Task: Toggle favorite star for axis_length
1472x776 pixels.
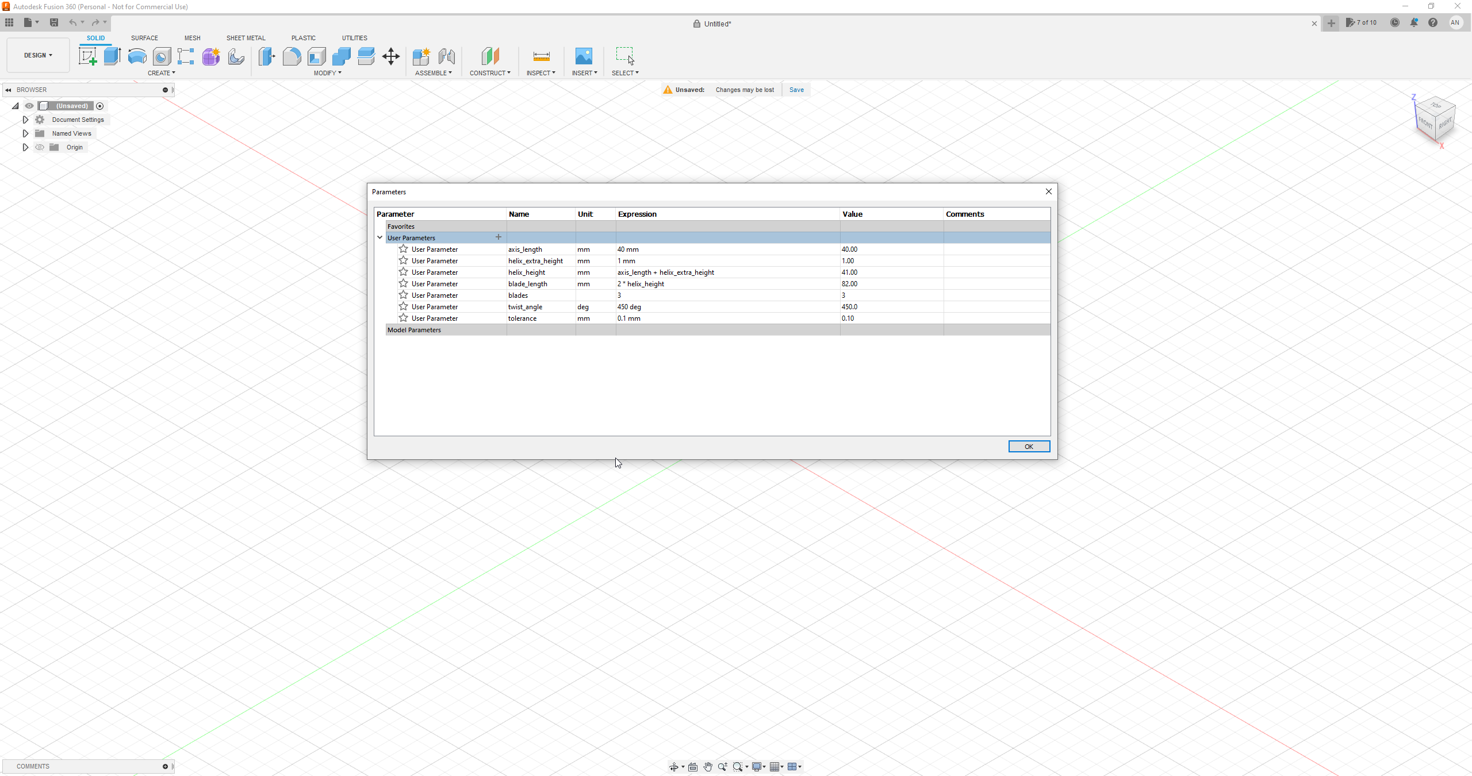Action: [403, 249]
